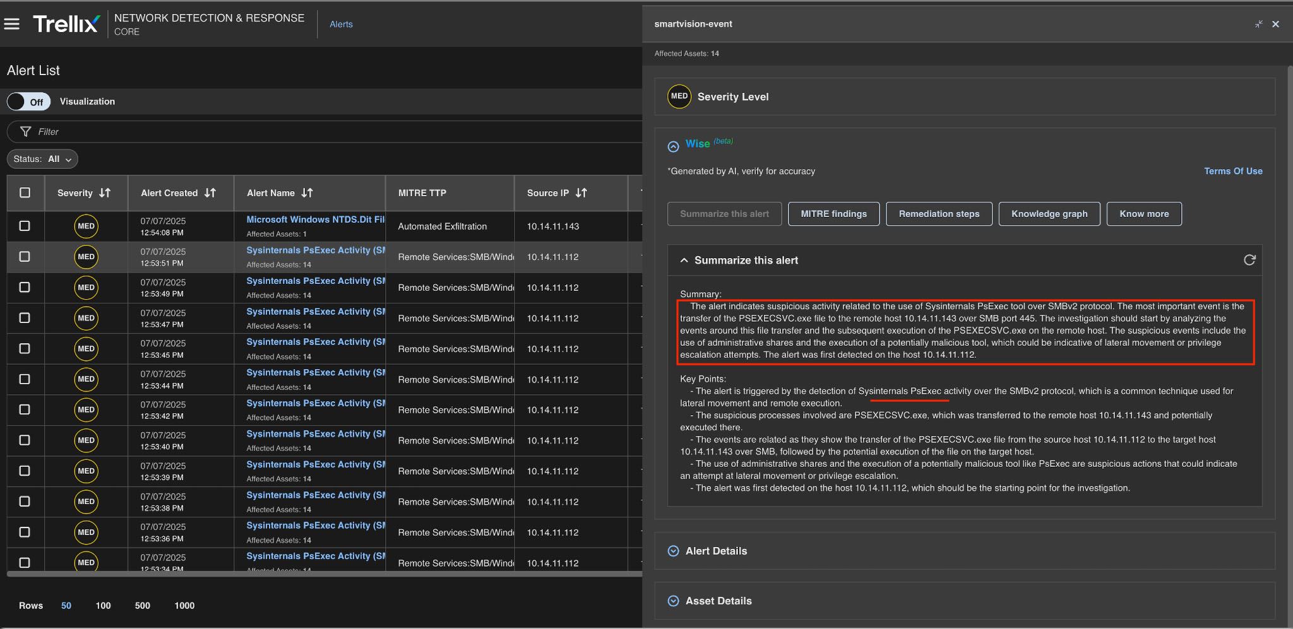Expand the Alert Details section

tap(674, 551)
